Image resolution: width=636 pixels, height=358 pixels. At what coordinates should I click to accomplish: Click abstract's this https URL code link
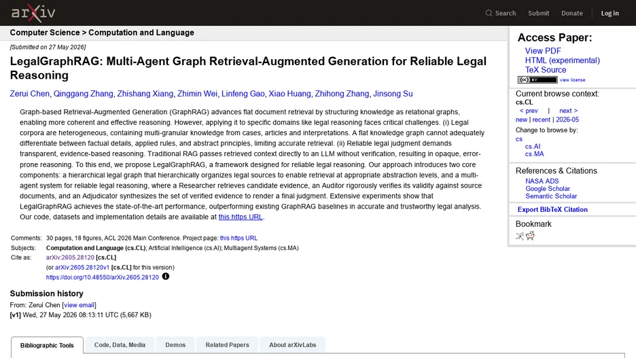(x=241, y=217)
